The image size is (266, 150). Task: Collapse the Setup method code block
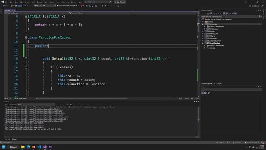[26, 59]
